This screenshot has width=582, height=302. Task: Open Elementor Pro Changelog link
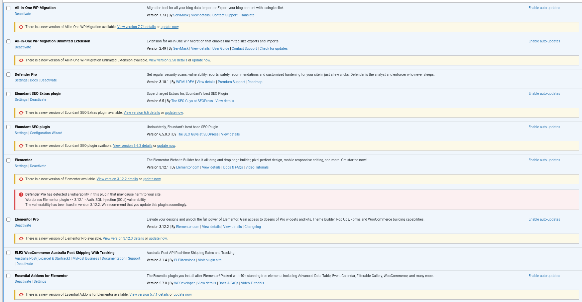[x=252, y=227]
